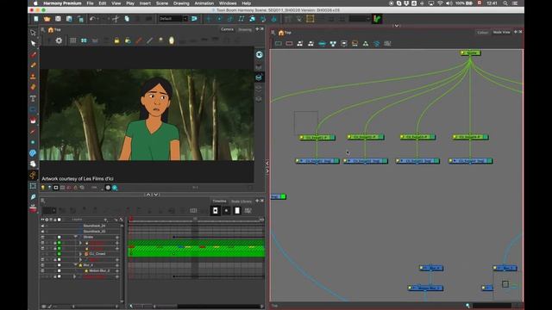Click the Workspace Manager icon beside Default
Image resolution: width=552 pixels, height=310 pixels.
(194, 19)
